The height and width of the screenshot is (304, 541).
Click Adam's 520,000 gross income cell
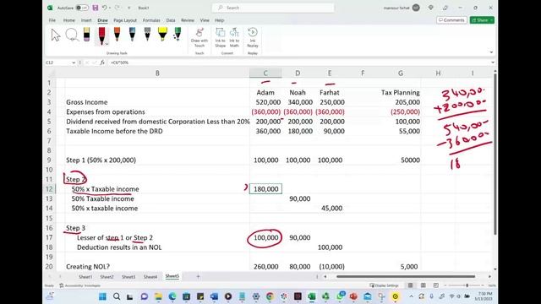[x=265, y=102]
